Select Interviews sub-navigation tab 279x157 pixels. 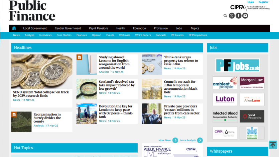coord(45,35)
